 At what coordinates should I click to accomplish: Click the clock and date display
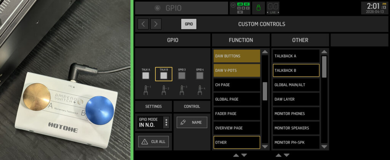pos(375,8)
